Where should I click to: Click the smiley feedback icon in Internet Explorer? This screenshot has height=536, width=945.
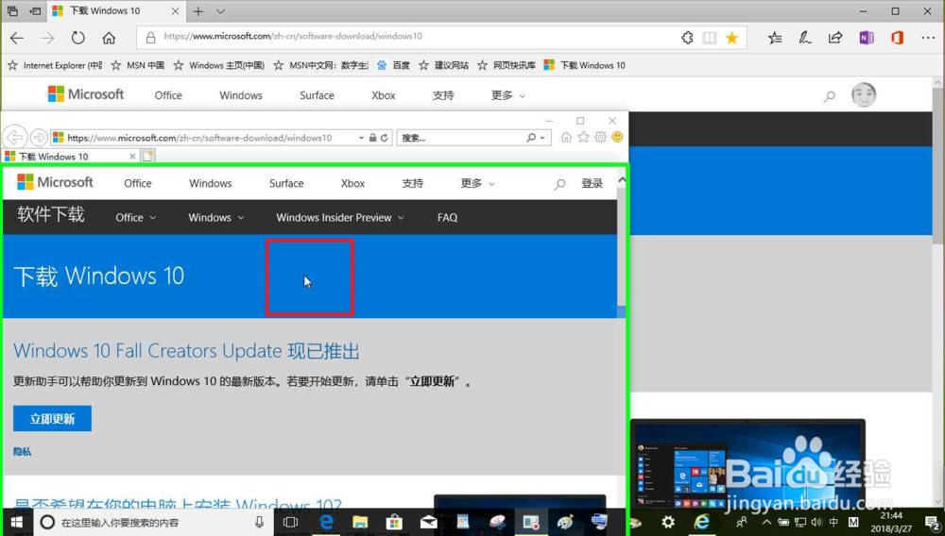coord(617,137)
